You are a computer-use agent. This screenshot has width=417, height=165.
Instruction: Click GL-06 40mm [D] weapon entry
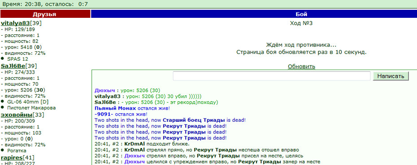pyautogui.click(x=28, y=102)
